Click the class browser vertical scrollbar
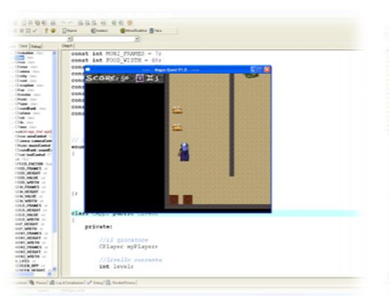The image size is (389, 296). point(54,161)
